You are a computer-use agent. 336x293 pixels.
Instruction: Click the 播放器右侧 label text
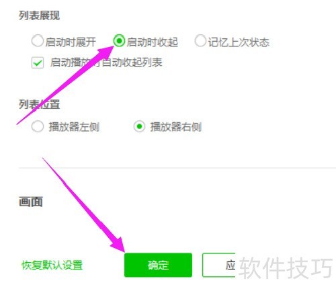(x=176, y=127)
